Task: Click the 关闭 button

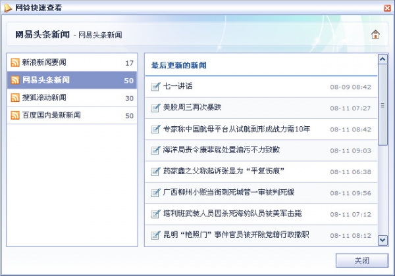Action: (x=361, y=260)
